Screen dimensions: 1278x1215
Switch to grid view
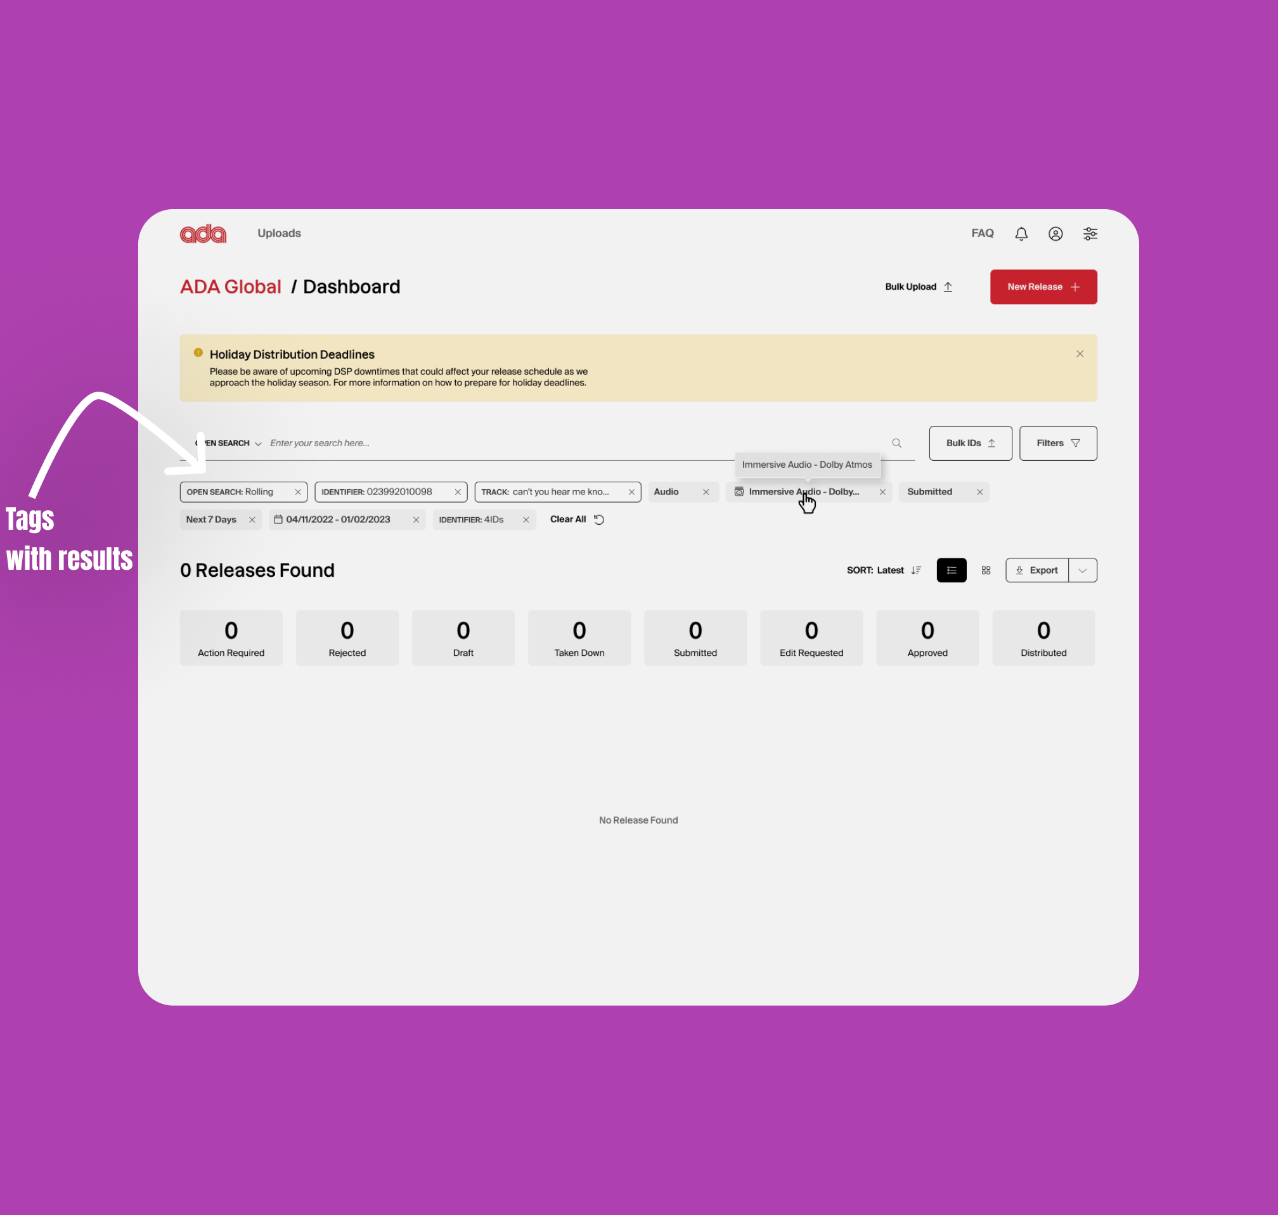pos(986,570)
